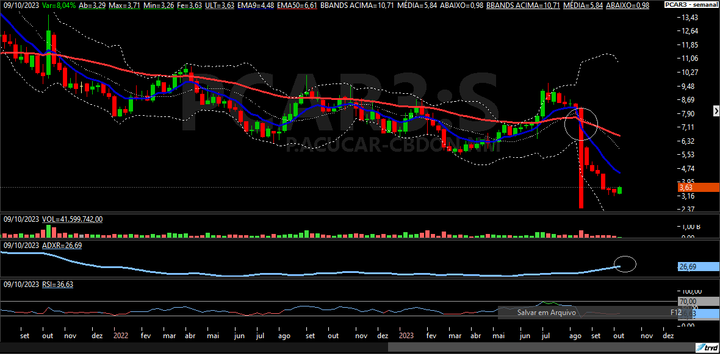This screenshot has height=354, width=720.
Task: Click the 2022 year marker on time axis
Action: 121,336
